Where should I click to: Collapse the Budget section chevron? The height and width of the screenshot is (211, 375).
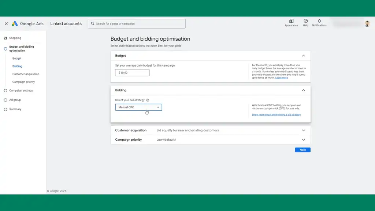[303, 56]
